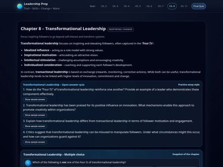Image resolution: width=223 pixels, height=167 pixels.
Task: Click 'Practice essay style.' label
Action: [x=189, y=85]
